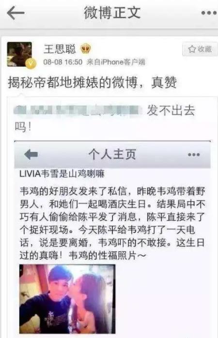Tap the three dots in 个人主页 bar

pos(194,155)
